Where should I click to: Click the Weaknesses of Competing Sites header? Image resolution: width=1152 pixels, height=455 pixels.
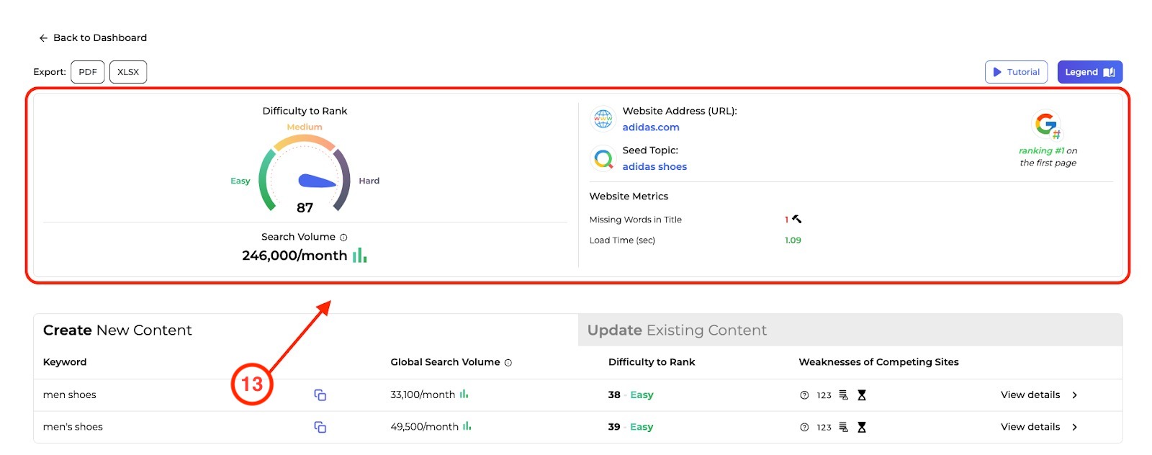pos(878,362)
